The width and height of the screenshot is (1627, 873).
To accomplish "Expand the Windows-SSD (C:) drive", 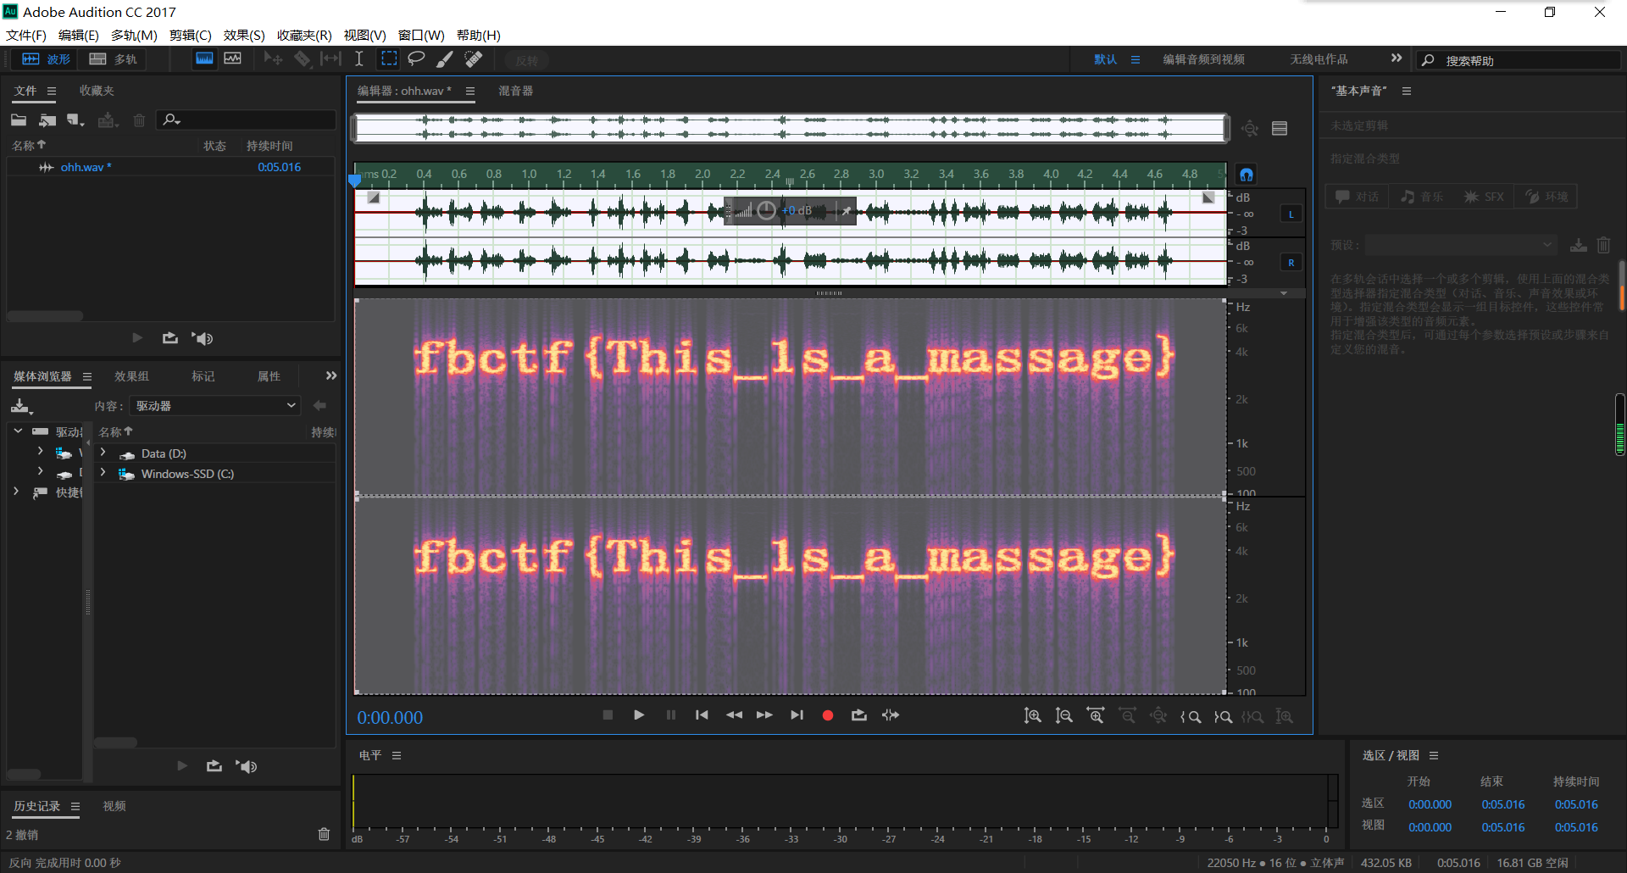I will [103, 473].
